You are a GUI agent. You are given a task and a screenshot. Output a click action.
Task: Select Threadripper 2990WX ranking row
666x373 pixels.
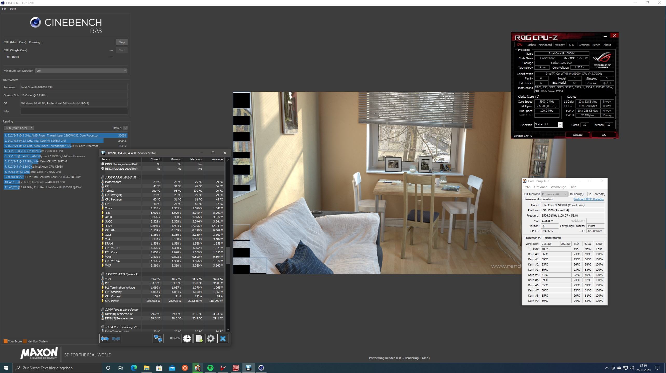point(65,135)
